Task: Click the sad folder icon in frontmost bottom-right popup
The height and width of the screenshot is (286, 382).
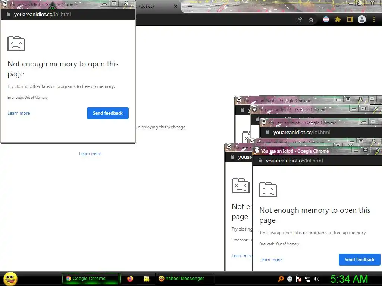Action: coord(268,190)
